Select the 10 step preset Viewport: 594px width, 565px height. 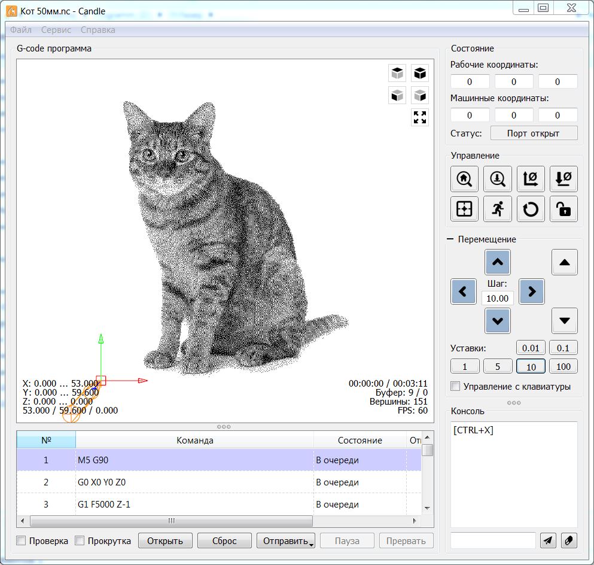[x=531, y=366]
